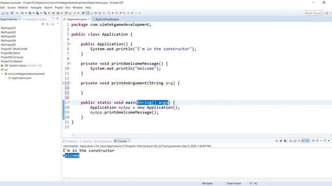Click the Save icon in the toolbar
Image resolution: width=332 pixels, height=186 pixels.
coord(3,13)
